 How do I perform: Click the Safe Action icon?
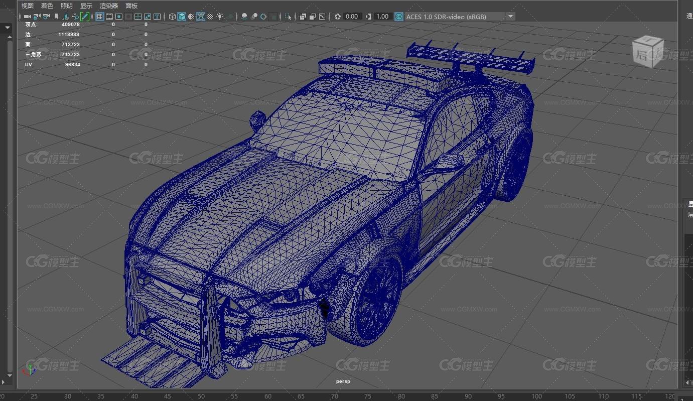[148, 17]
